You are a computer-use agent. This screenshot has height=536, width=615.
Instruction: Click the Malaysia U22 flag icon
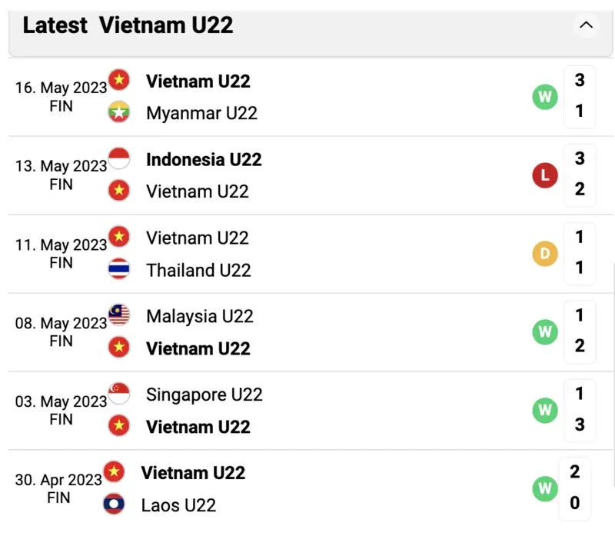pyautogui.click(x=119, y=316)
